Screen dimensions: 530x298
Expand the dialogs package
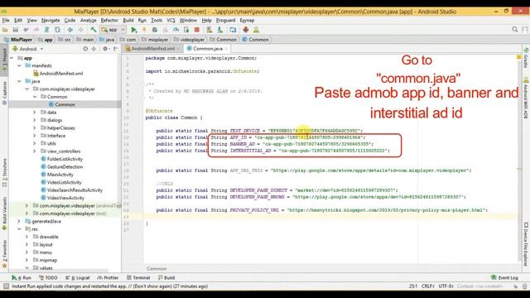tap(34, 120)
